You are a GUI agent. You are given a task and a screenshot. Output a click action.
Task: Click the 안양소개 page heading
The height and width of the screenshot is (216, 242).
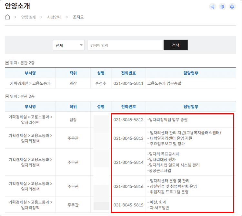pos(17,6)
